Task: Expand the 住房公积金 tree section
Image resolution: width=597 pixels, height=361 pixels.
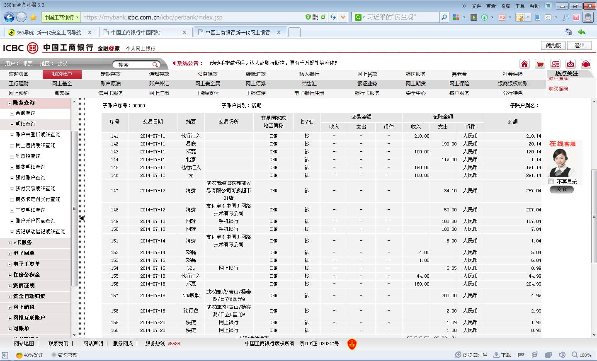Action: click(x=10, y=275)
